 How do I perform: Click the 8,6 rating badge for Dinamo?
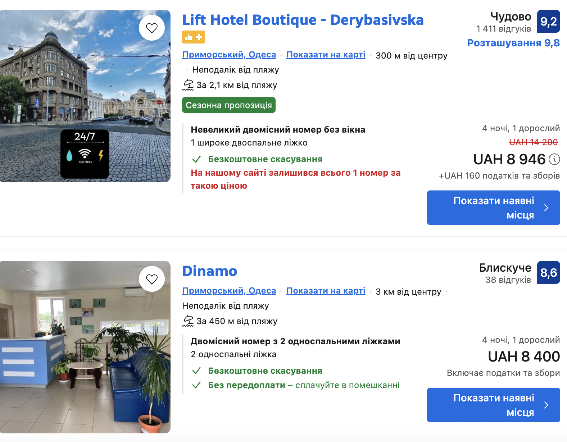tap(548, 273)
